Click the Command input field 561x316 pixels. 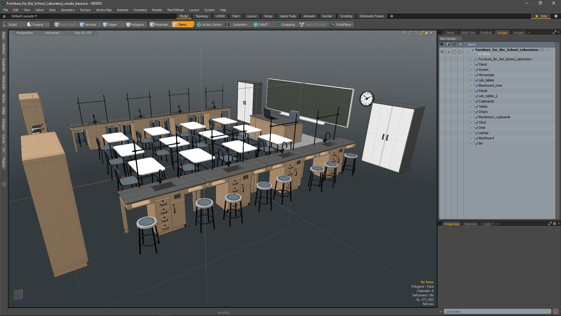click(x=497, y=312)
